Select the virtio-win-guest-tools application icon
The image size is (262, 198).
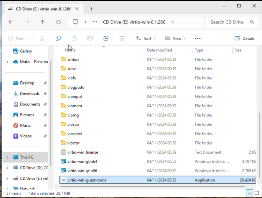tap(63, 180)
